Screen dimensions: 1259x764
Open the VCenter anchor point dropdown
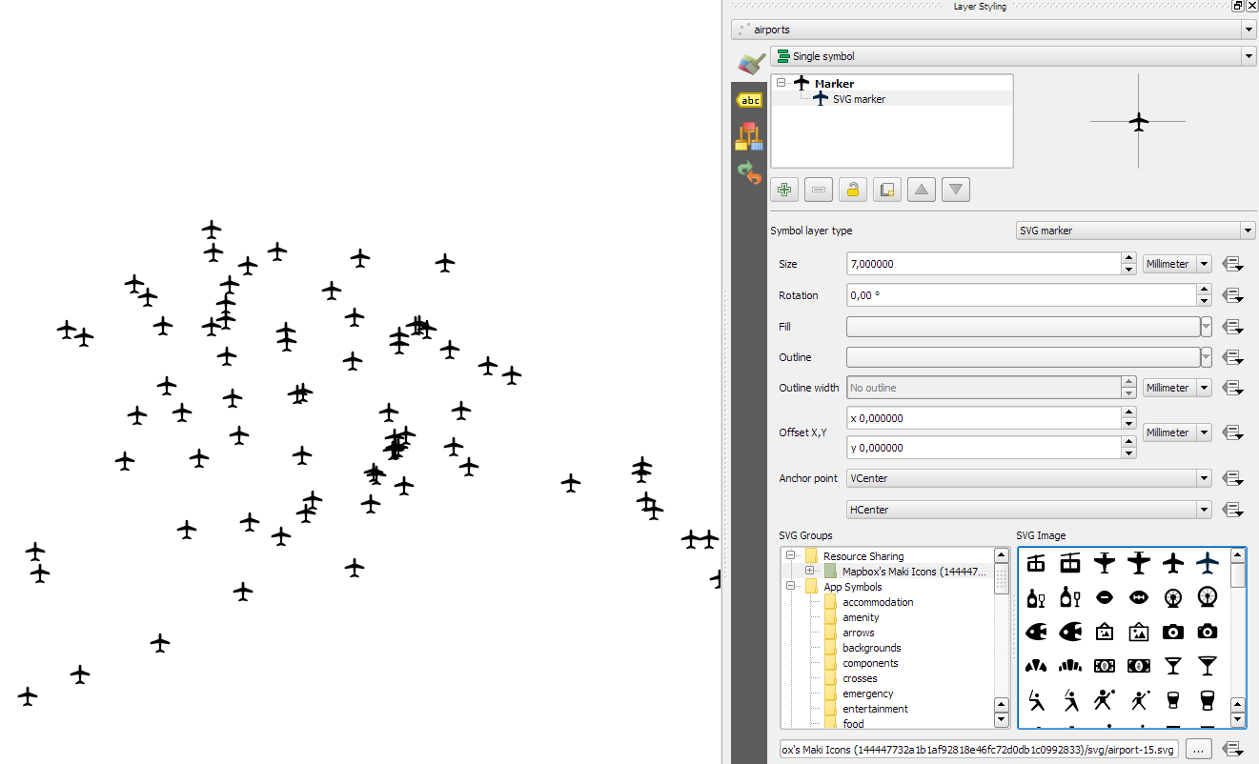click(x=1203, y=477)
